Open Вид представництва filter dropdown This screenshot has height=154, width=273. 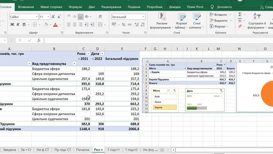[x=74, y=64]
